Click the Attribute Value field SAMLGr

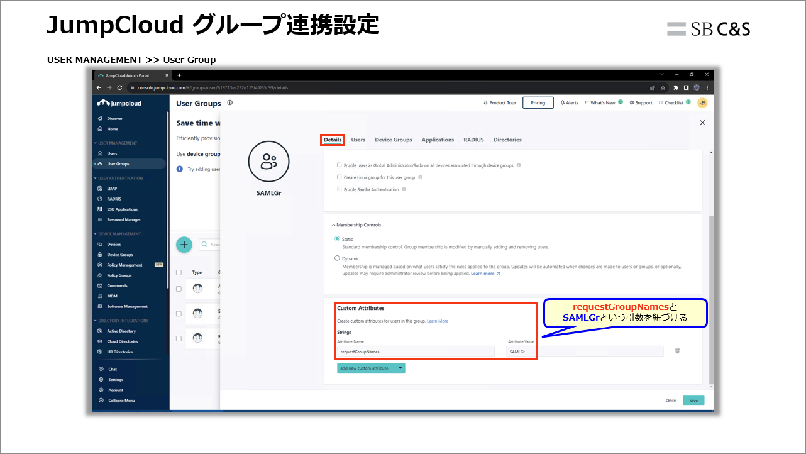click(585, 352)
